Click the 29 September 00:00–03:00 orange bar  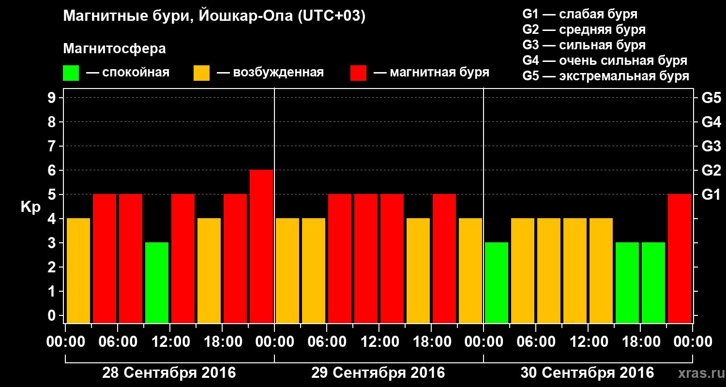pos(287,270)
